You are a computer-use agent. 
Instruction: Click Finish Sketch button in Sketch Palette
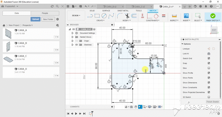[213, 102]
